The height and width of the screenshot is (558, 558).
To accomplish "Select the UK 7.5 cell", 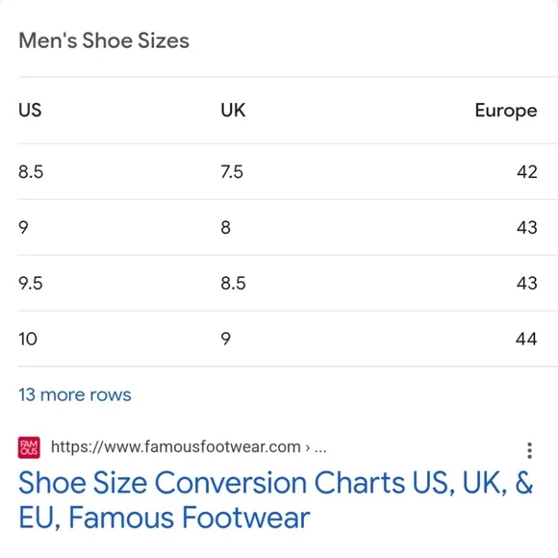I will (x=232, y=172).
